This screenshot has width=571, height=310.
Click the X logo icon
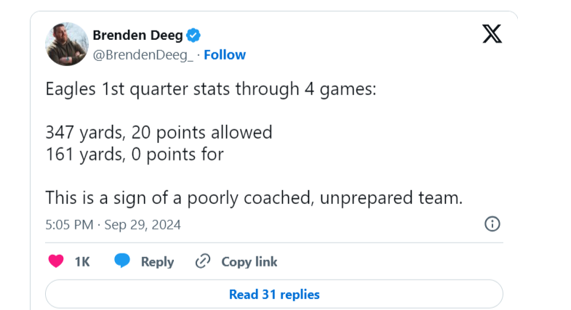point(492,33)
